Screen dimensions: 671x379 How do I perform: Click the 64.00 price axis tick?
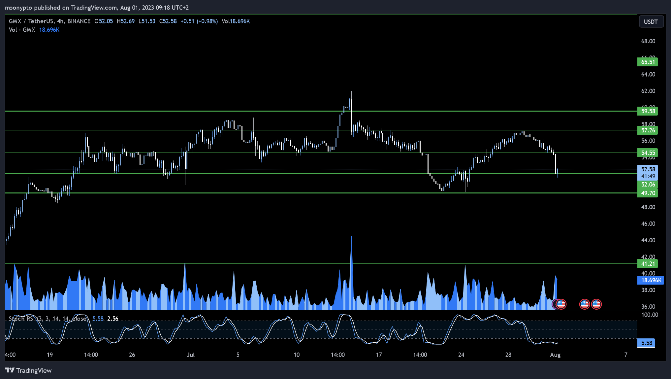pyautogui.click(x=648, y=74)
